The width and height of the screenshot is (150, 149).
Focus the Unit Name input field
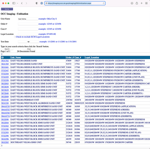[28, 19]
